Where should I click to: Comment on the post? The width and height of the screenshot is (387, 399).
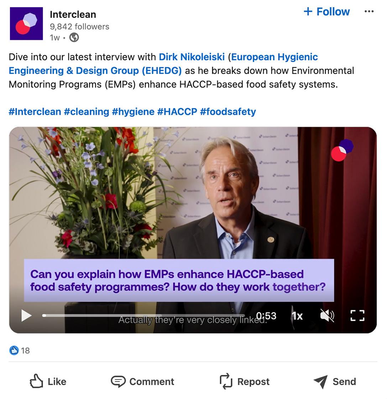pos(142,382)
